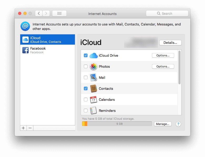Click the Calendars label text

pos(107,100)
